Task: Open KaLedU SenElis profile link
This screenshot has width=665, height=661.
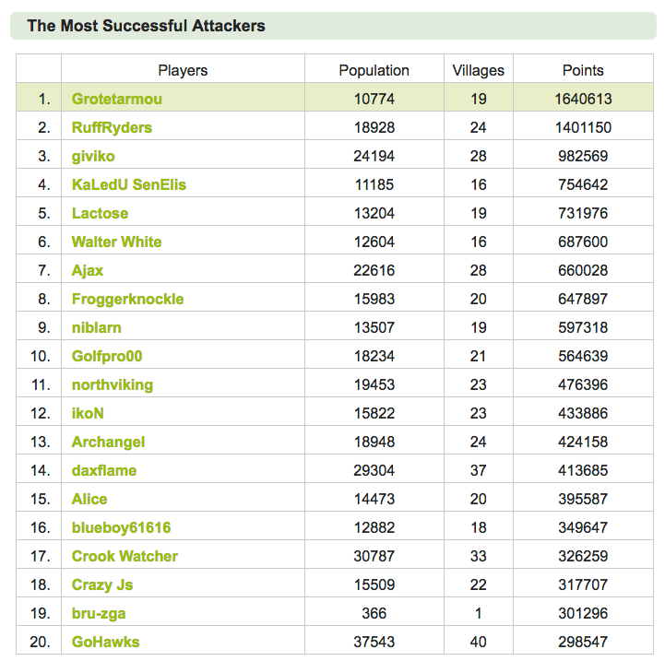Action: [129, 184]
